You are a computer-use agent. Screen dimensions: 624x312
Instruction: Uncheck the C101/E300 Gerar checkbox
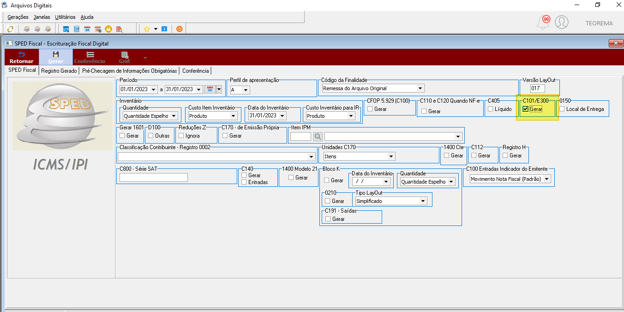[x=525, y=109]
